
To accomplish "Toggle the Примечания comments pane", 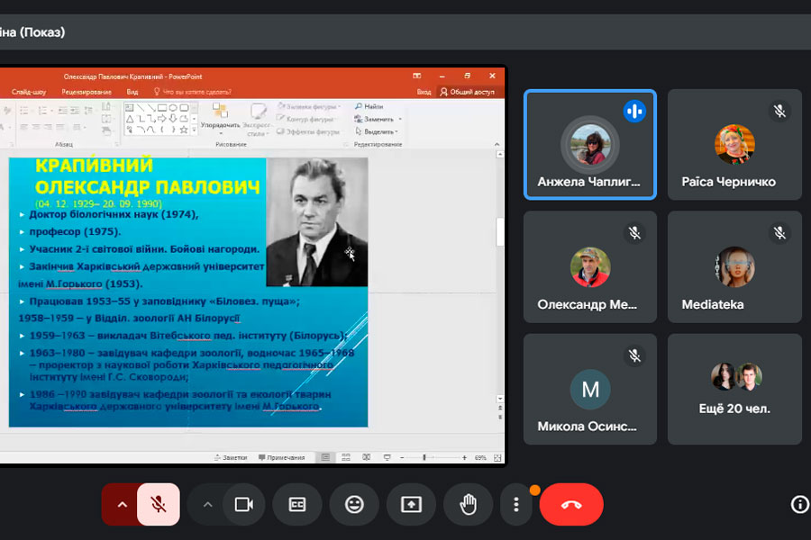I will pyautogui.click(x=281, y=458).
